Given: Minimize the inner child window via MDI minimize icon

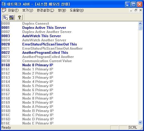Looking at the screenshot, I should [131, 10].
